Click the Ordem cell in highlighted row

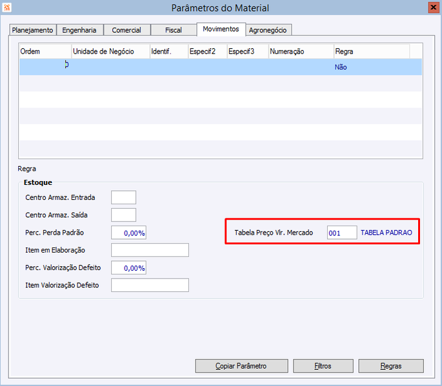click(45, 67)
